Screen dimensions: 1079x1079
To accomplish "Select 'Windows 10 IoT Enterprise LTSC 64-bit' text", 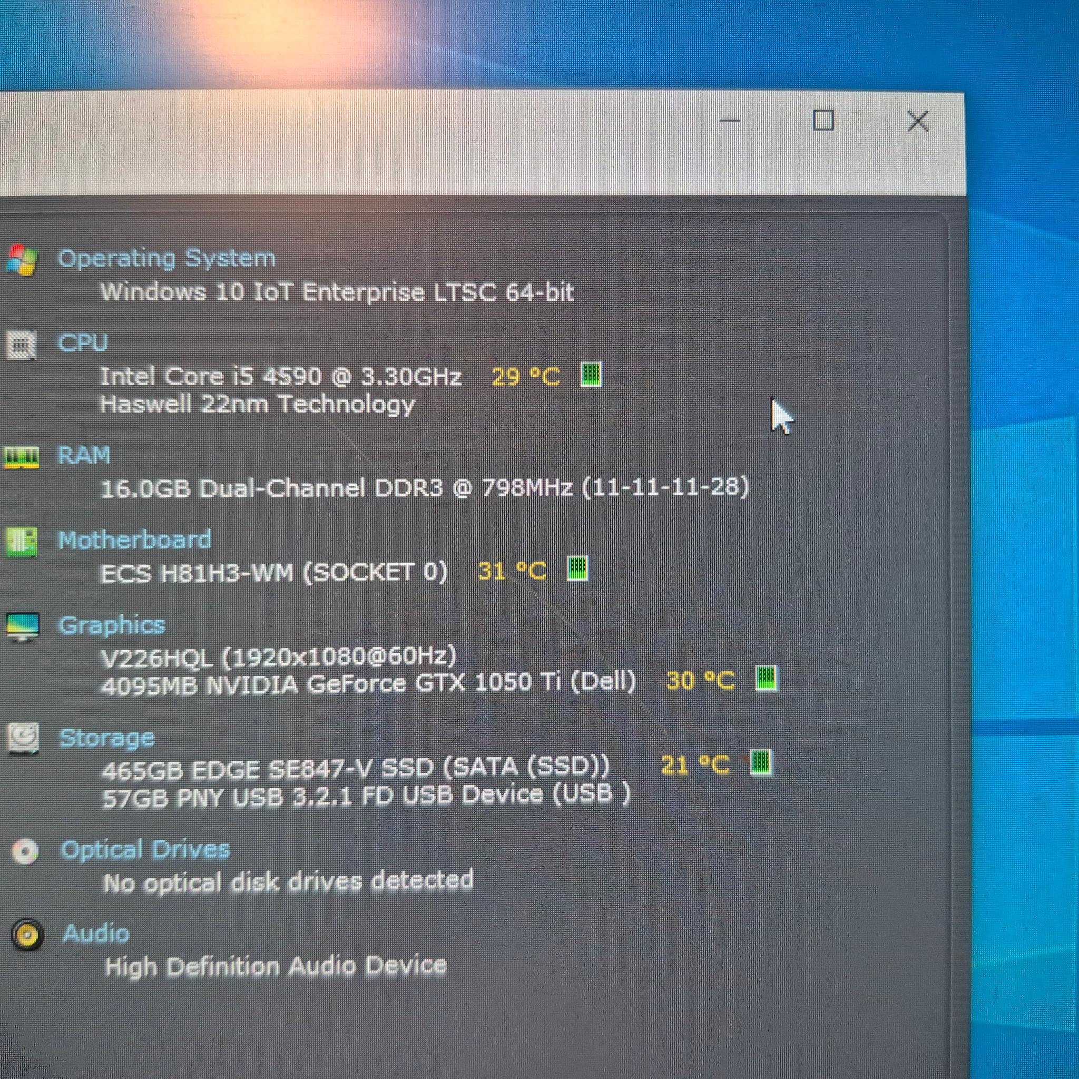I will point(337,292).
